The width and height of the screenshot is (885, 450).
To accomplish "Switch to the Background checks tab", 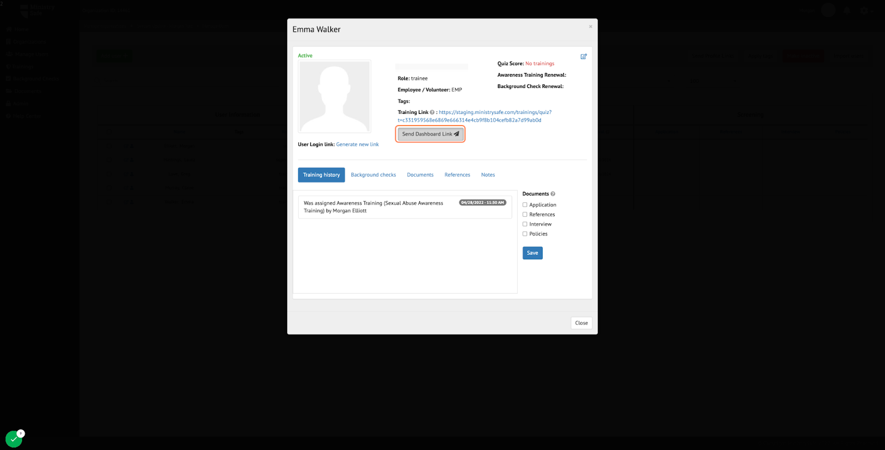I will [x=373, y=175].
